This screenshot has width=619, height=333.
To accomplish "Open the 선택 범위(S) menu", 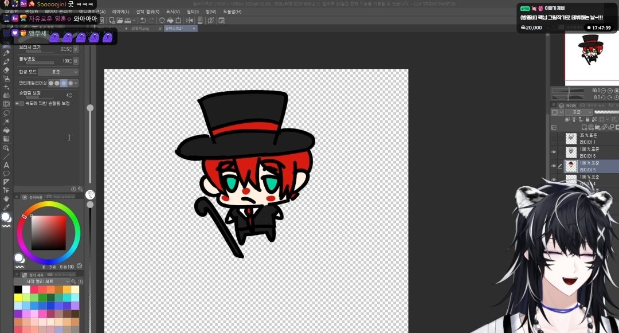I will [148, 11].
